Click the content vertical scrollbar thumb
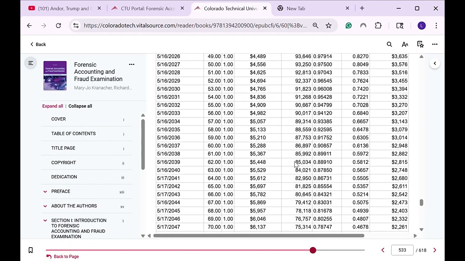The width and height of the screenshot is (465, 261). (421, 203)
